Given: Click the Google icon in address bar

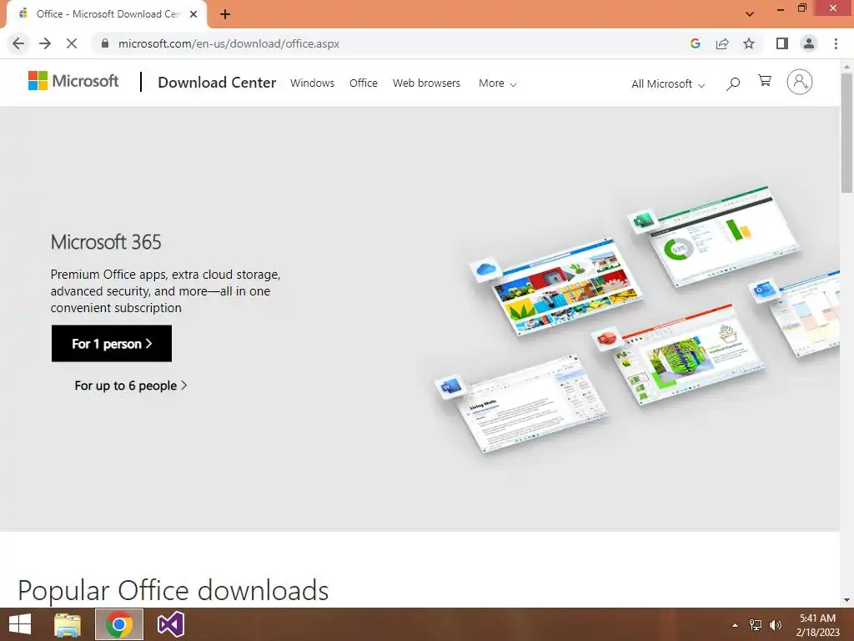Looking at the screenshot, I should click(695, 43).
